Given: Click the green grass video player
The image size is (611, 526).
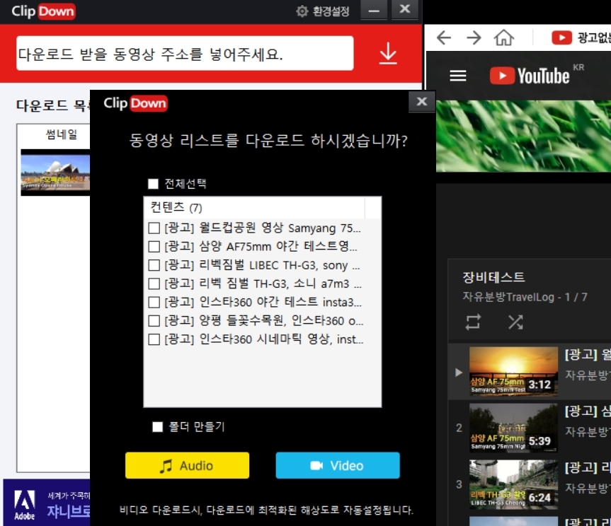Looking at the screenshot, I should pos(523,136).
